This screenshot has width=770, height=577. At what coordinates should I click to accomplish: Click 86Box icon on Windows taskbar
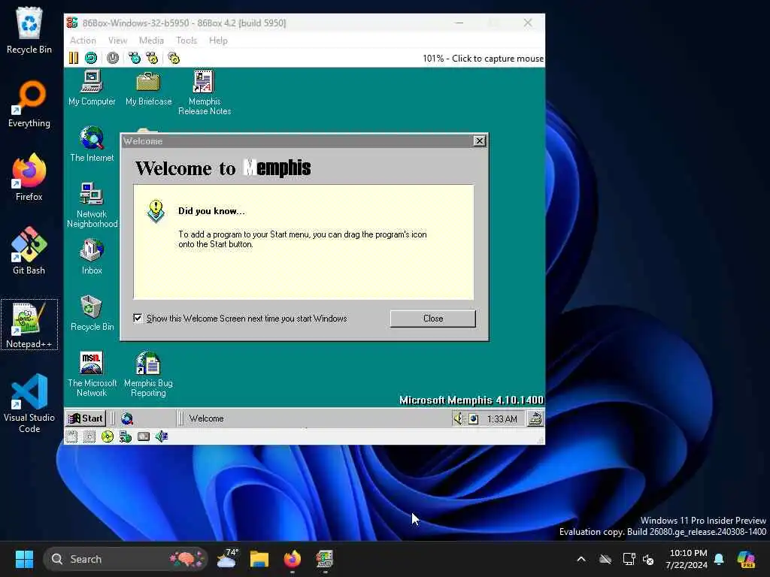tap(325, 559)
